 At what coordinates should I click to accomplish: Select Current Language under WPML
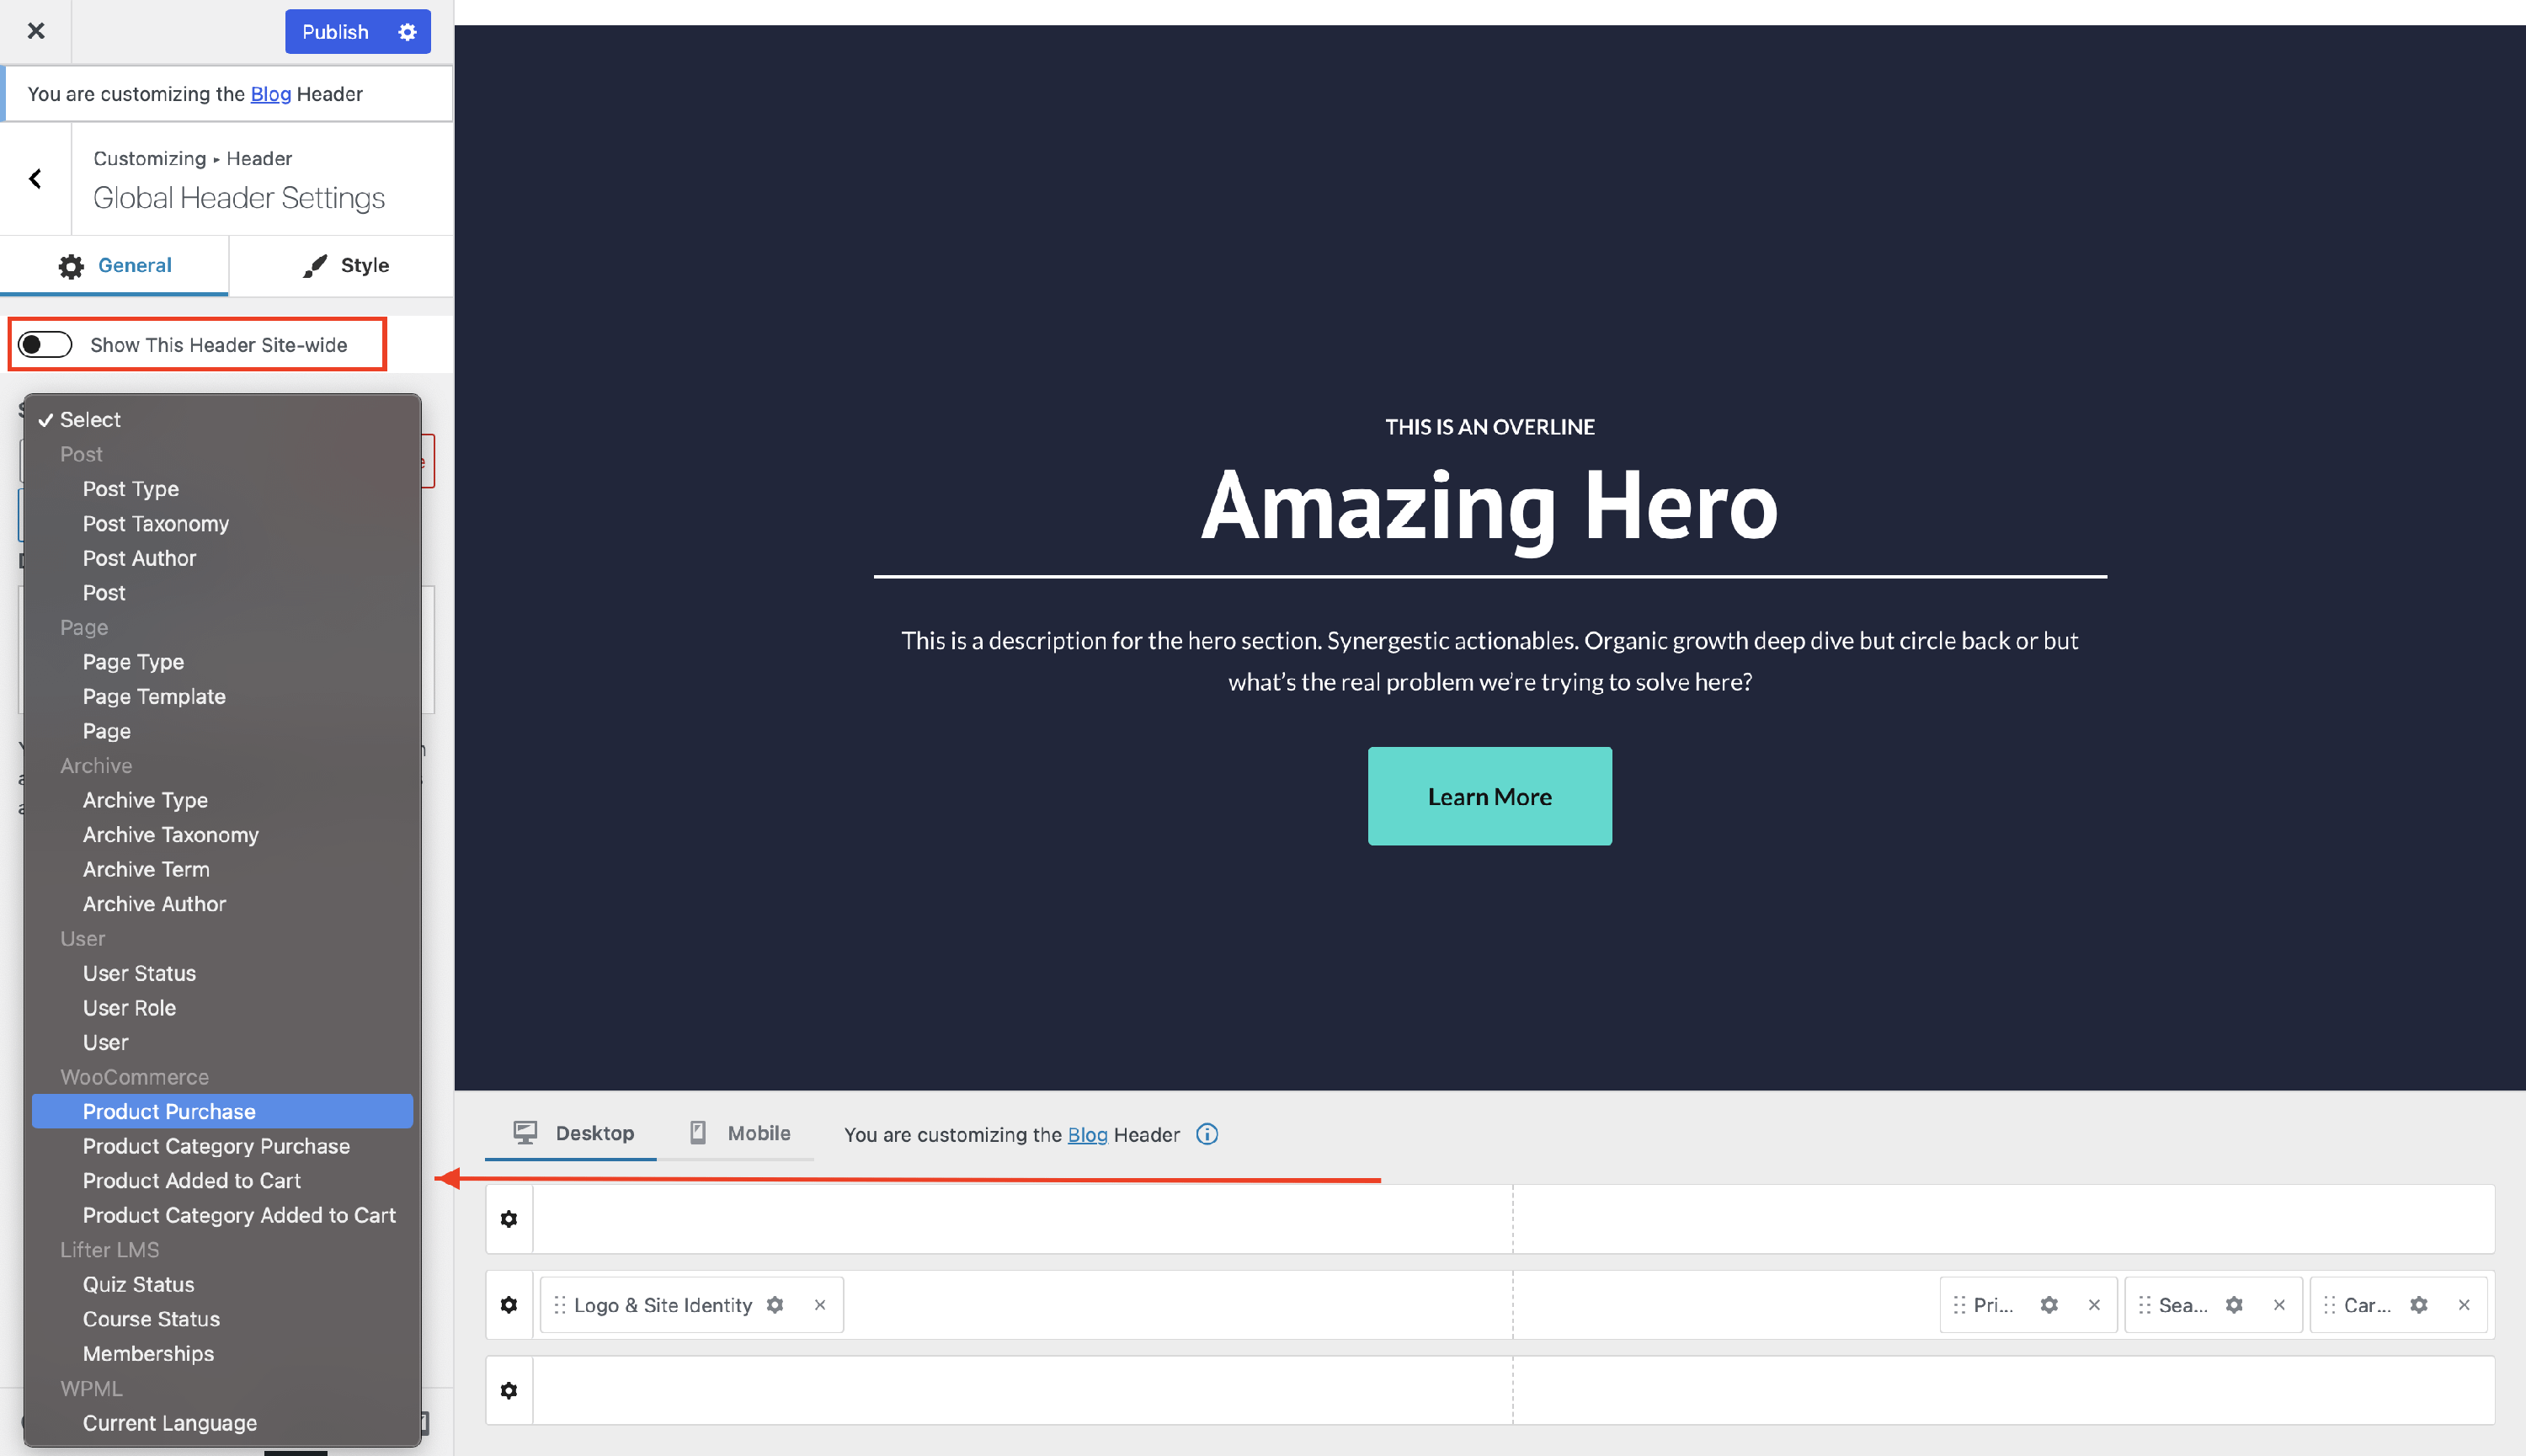169,1422
